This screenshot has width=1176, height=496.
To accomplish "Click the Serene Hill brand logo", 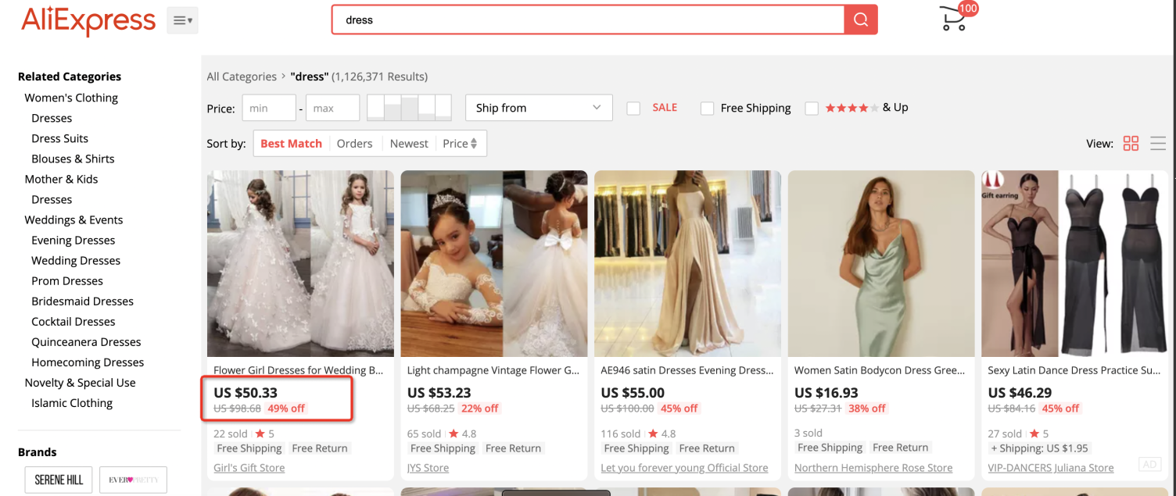I will (x=59, y=480).
